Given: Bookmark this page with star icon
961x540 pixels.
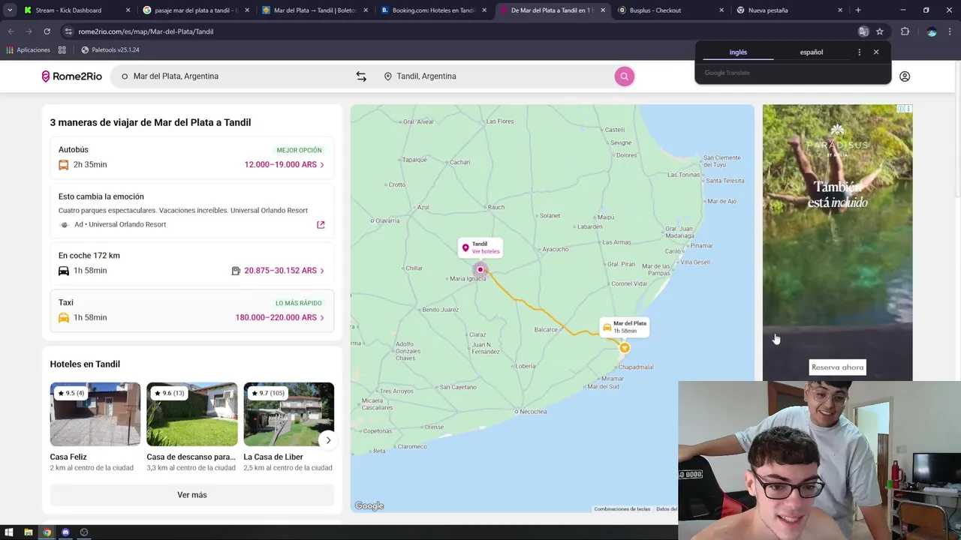Looking at the screenshot, I should [x=880, y=31].
